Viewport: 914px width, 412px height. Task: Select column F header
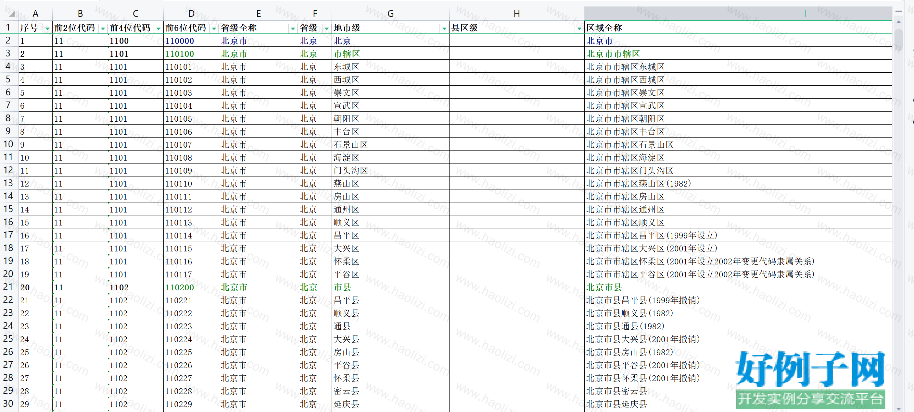pyautogui.click(x=315, y=13)
